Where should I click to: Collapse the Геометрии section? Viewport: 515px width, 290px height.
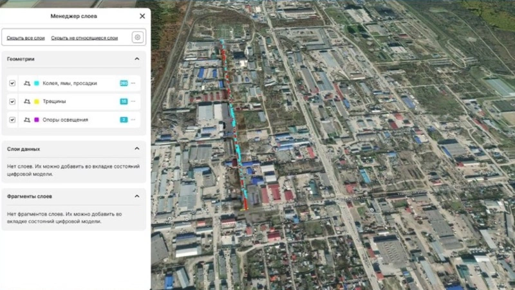coord(137,59)
